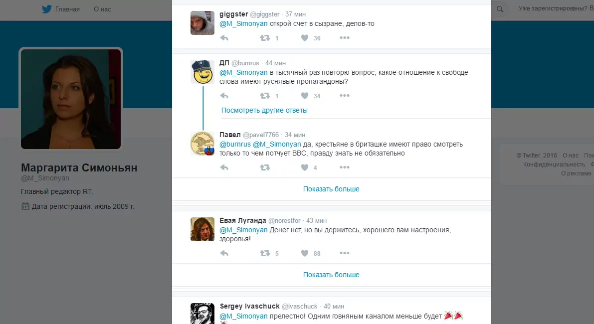Open Ёвая Луганда's avatar
Viewport: 594px width, 324px height.
tap(202, 229)
